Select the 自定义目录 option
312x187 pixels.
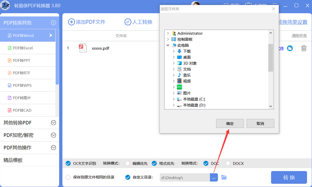click(x=128, y=177)
